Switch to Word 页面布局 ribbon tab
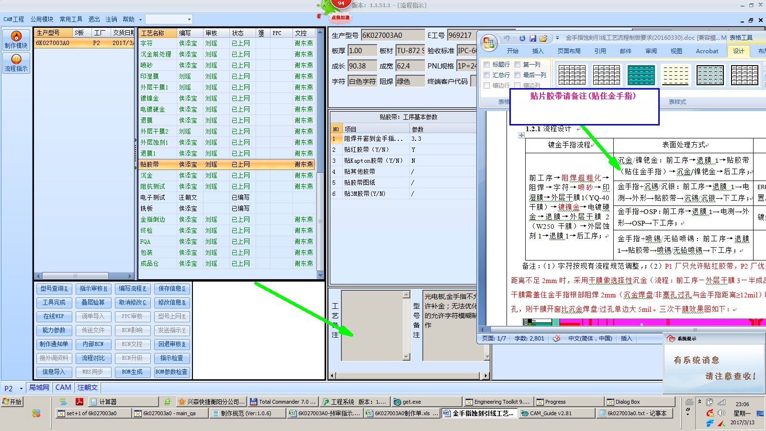The width and height of the screenshot is (766, 431). (x=569, y=51)
